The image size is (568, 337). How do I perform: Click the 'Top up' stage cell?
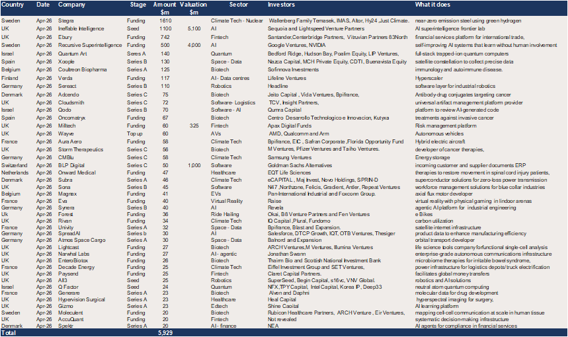tap(135, 133)
